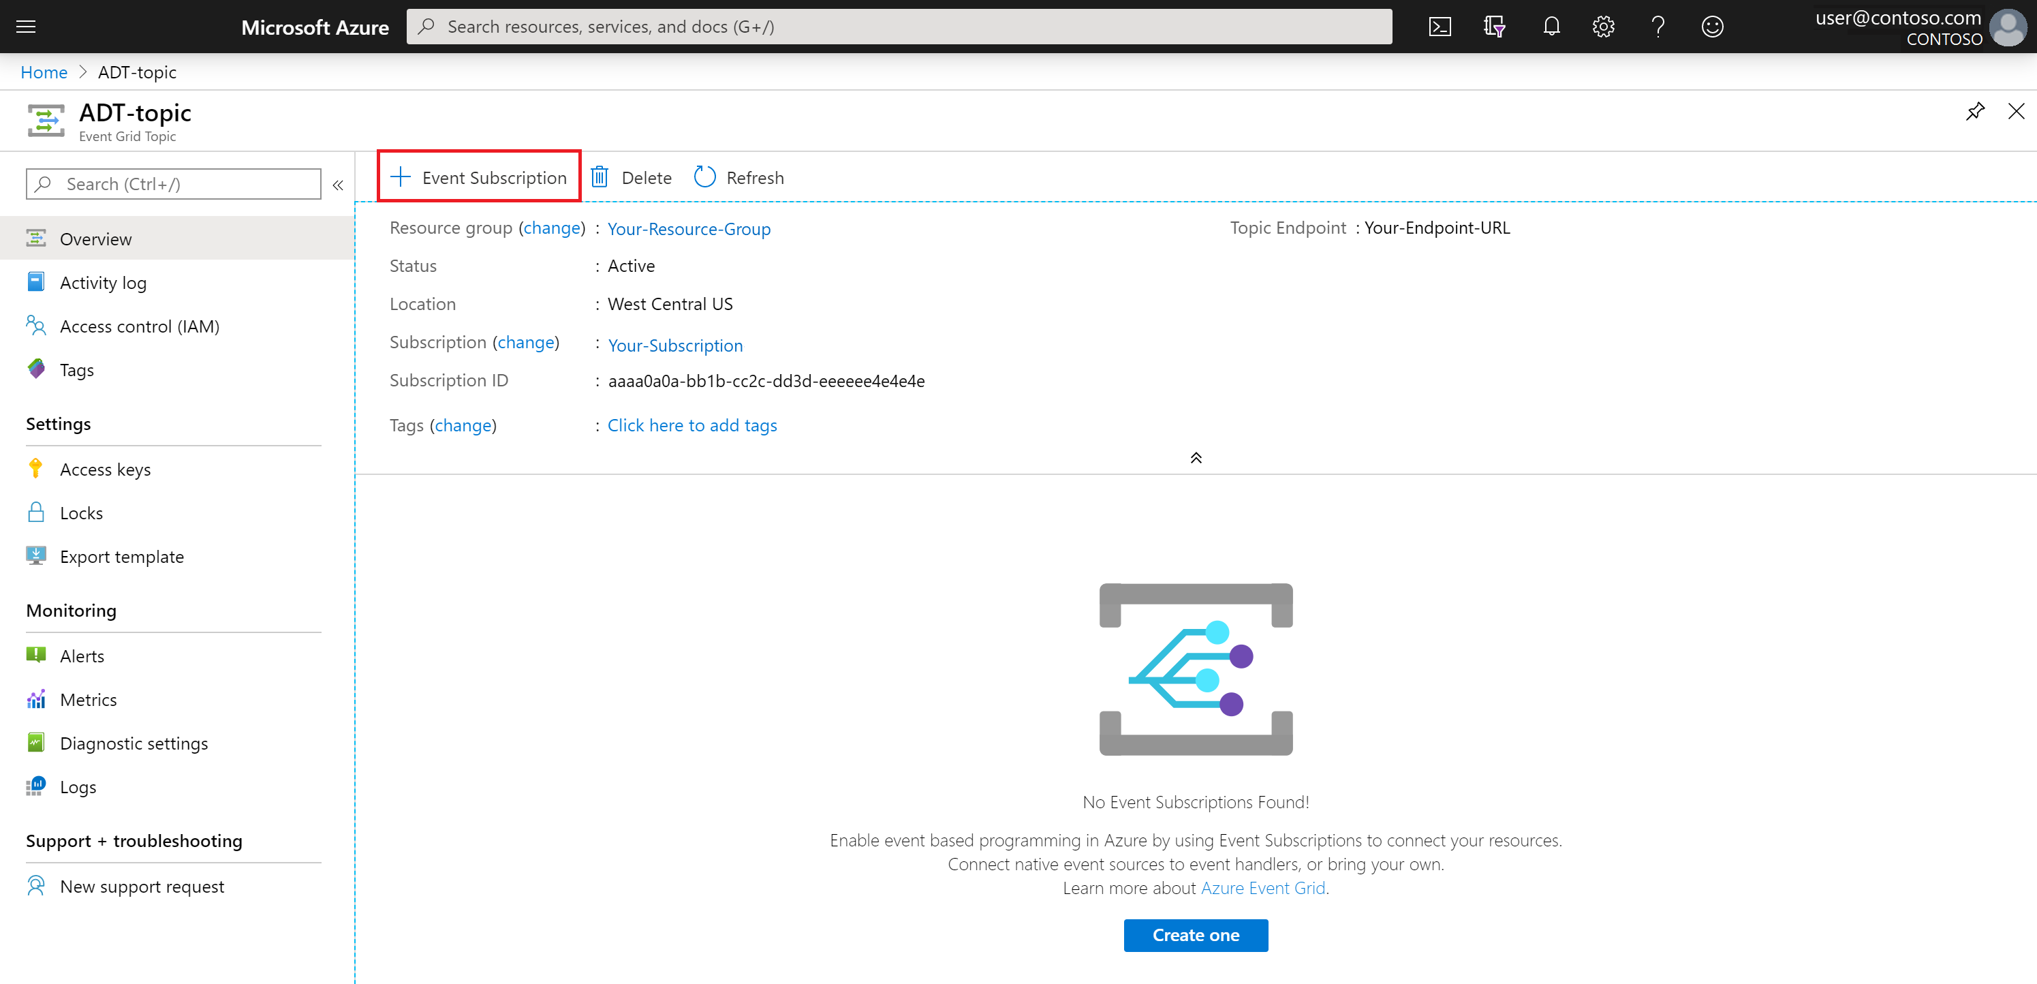2037x984 pixels.
Task: Click the Overview navigation icon
Action: tap(35, 238)
